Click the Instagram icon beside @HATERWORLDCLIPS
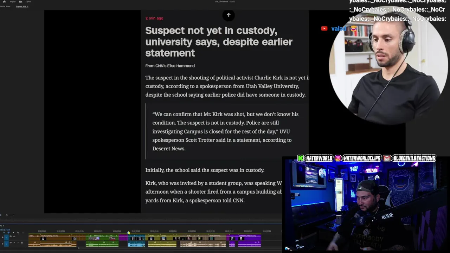 (x=338, y=158)
